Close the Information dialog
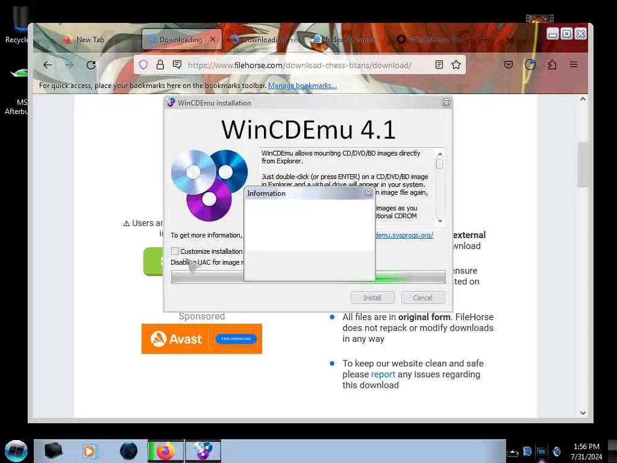The image size is (617, 463). (x=368, y=194)
